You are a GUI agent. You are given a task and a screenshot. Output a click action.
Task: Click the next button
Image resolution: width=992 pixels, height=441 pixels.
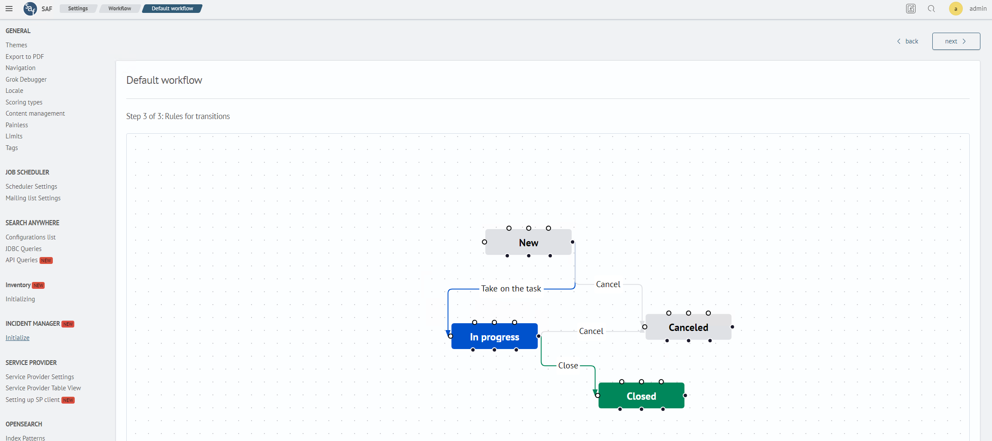(x=956, y=41)
